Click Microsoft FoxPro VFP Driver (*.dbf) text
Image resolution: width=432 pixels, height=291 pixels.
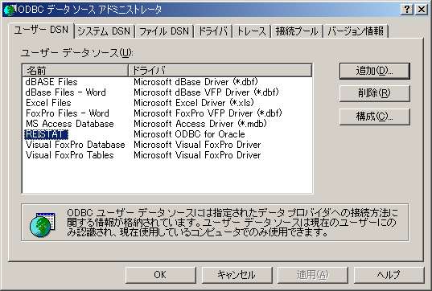click(208, 113)
